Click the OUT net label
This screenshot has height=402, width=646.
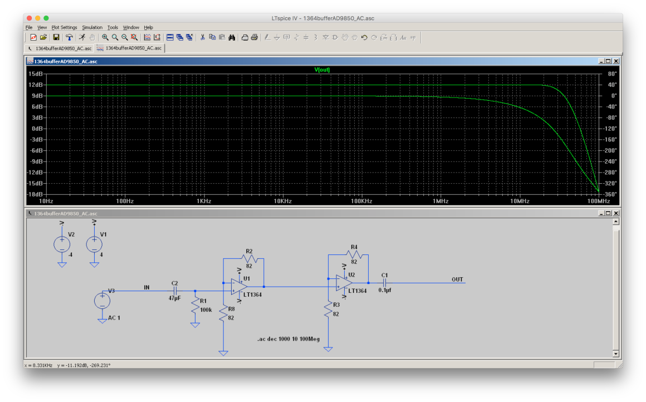457,280
